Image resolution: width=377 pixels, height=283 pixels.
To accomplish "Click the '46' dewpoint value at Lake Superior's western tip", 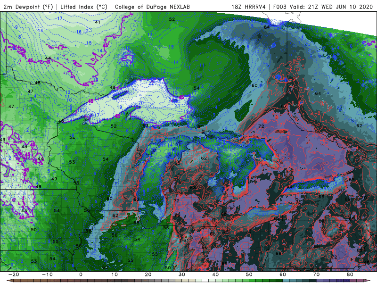I will point(61,121).
